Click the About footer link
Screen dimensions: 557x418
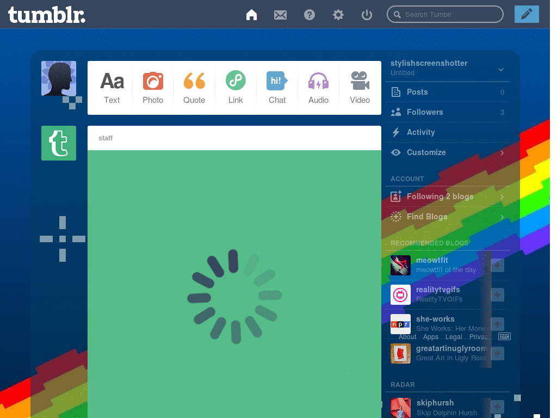coord(407,336)
